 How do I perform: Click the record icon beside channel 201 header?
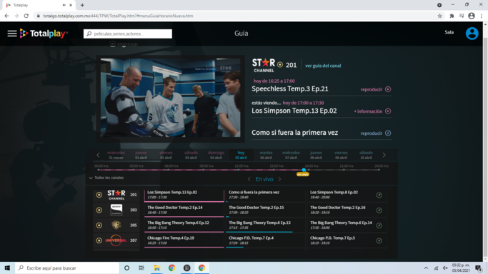[280, 65]
